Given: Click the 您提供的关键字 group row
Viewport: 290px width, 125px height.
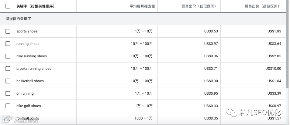Looking at the screenshot, I should point(18,19).
